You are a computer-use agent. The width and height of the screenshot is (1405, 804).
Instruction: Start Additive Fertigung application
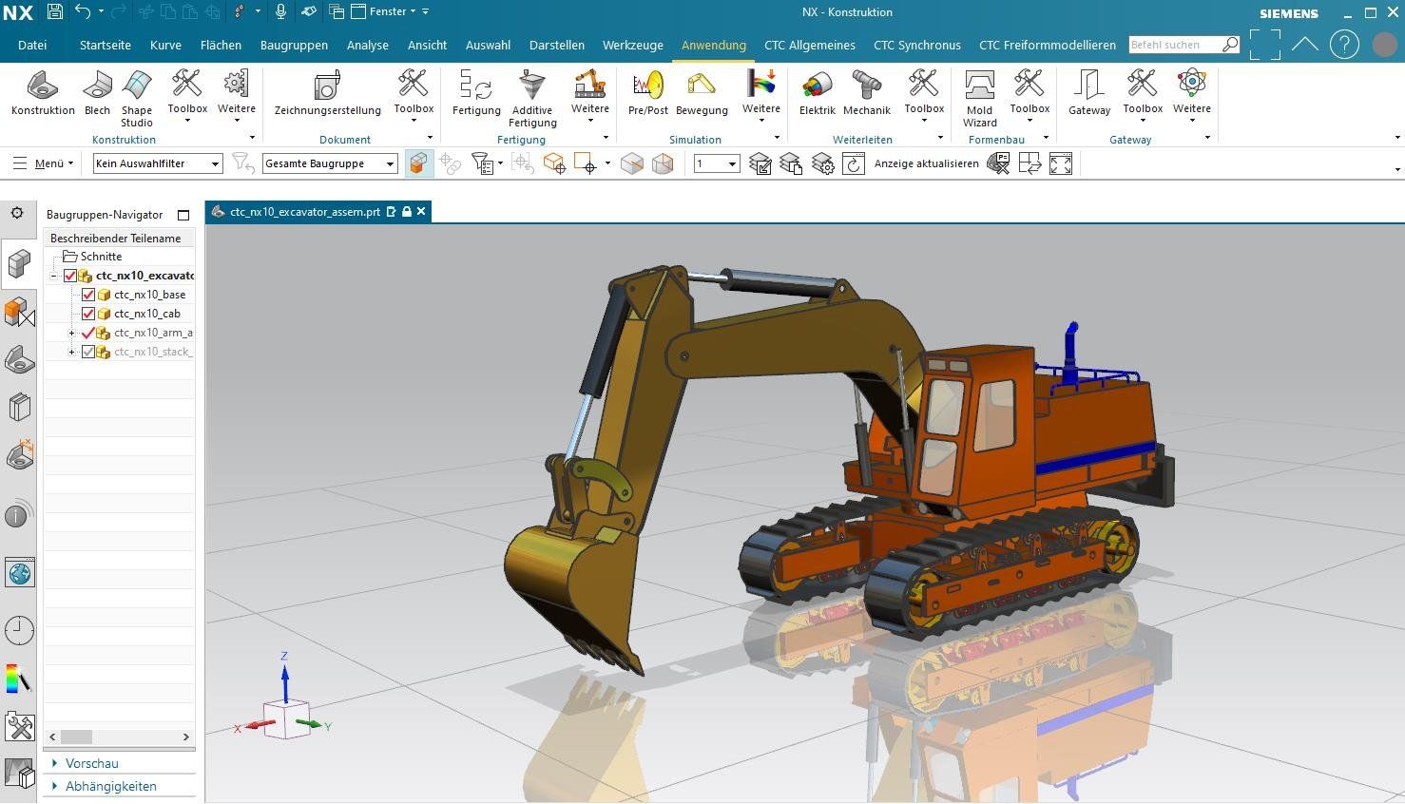click(532, 95)
